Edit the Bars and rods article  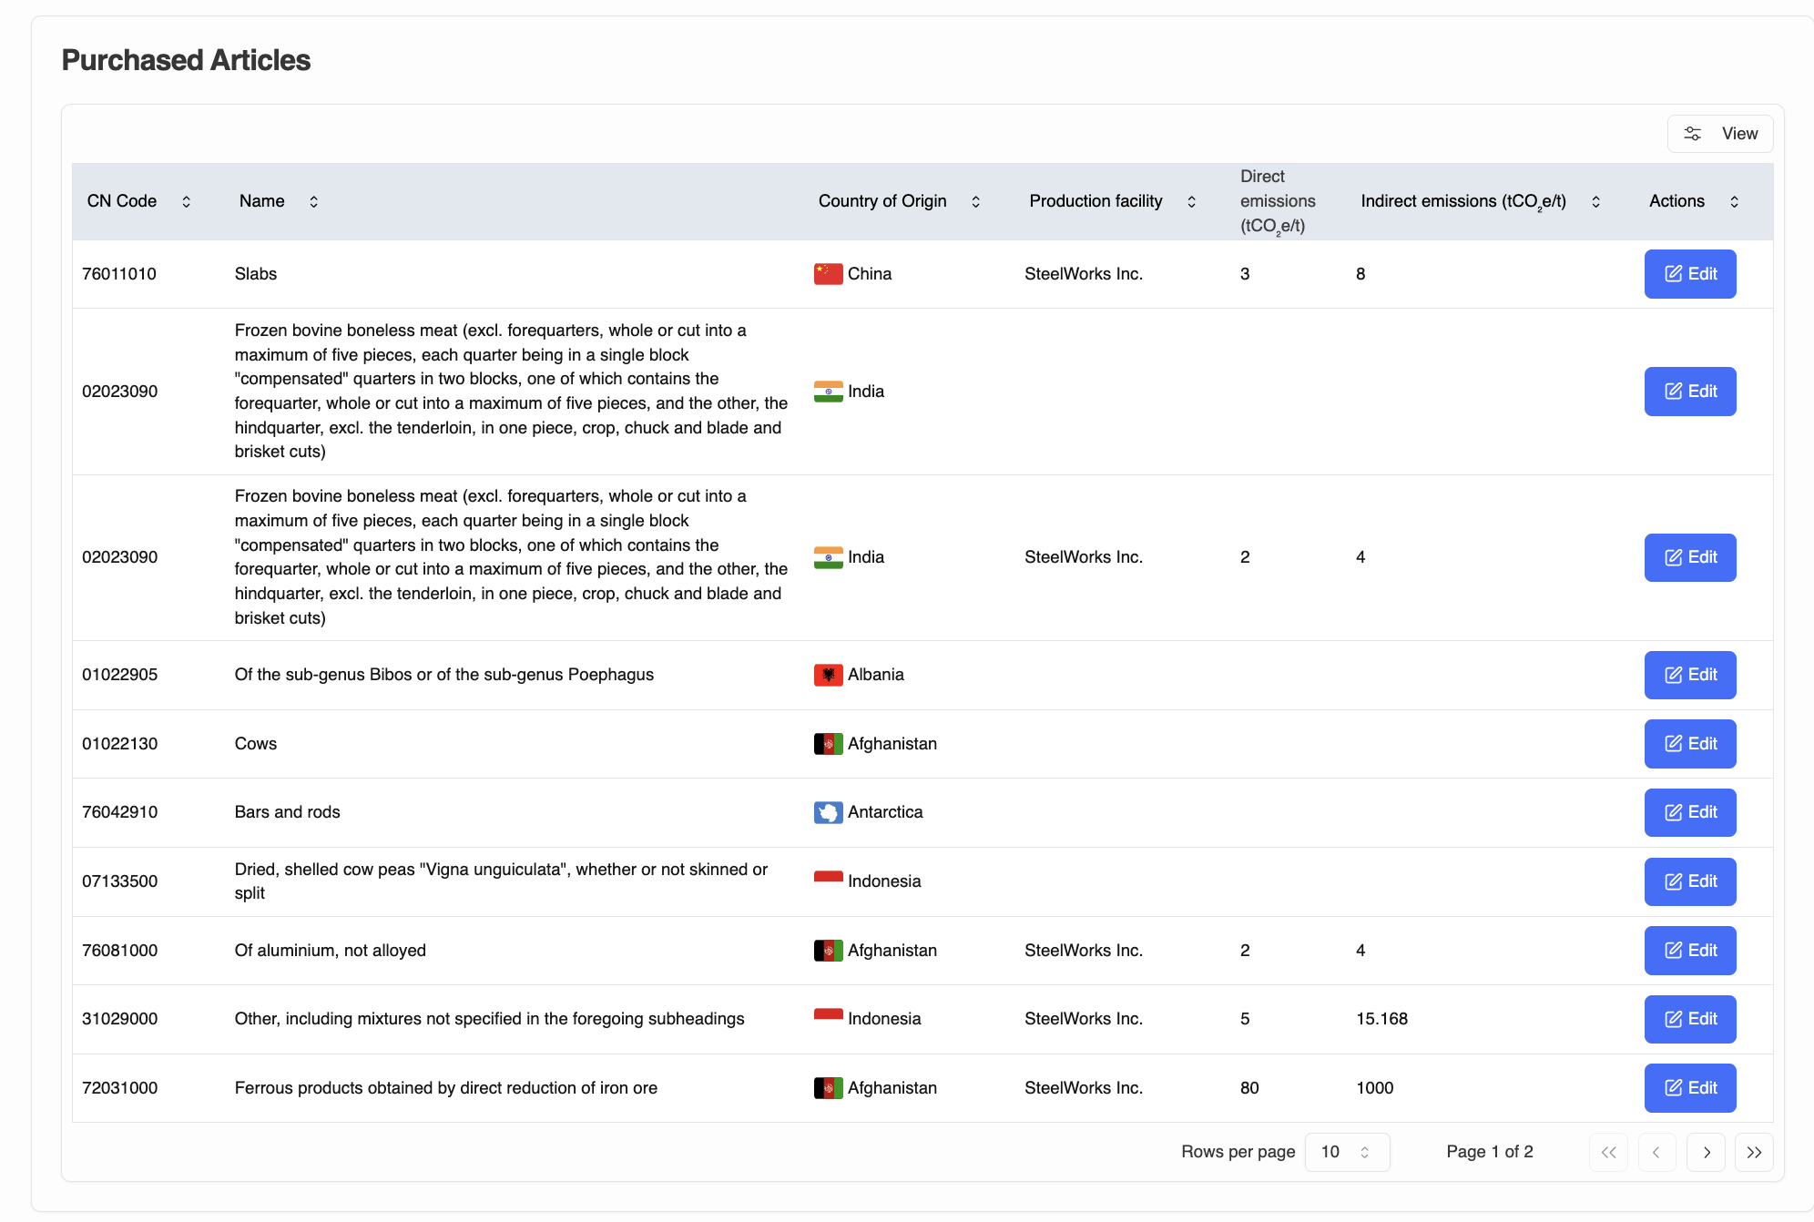pos(1690,812)
